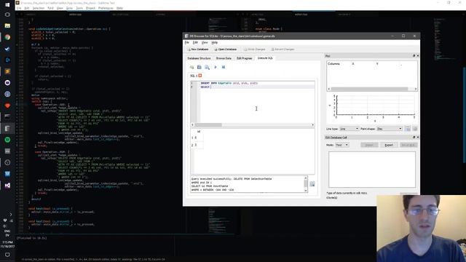The width and height of the screenshot is (466, 262).
Task: Close the SQL 1 editor tab
Action: pyautogui.click(x=200, y=76)
